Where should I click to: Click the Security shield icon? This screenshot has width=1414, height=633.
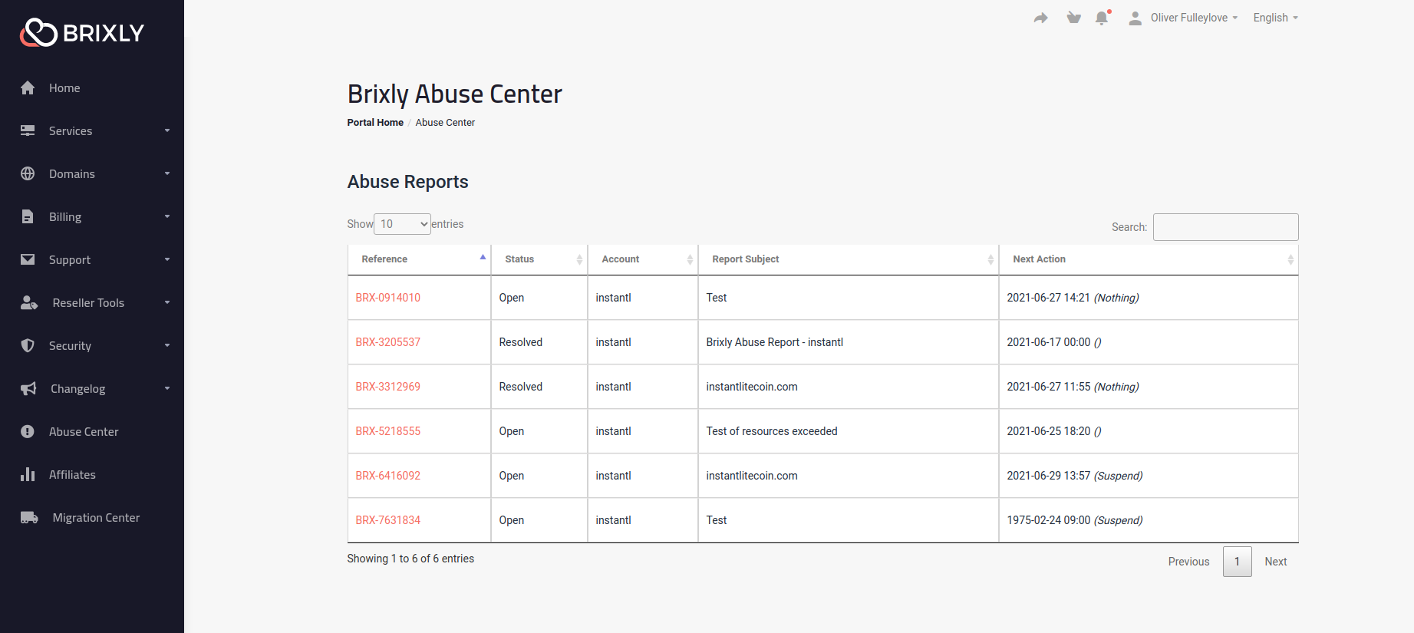pos(28,345)
